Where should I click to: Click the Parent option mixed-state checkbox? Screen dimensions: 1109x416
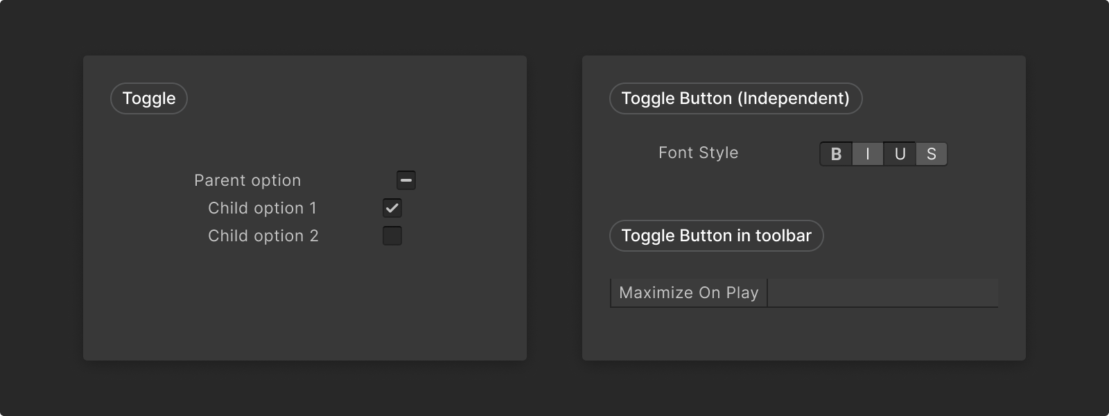click(406, 180)
